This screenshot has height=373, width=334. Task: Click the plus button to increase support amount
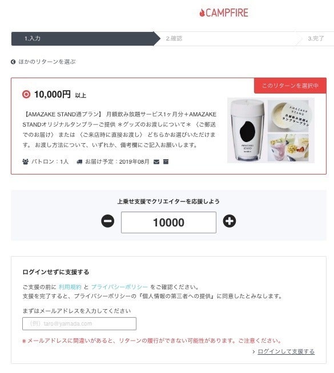click(x=230, y=221)
